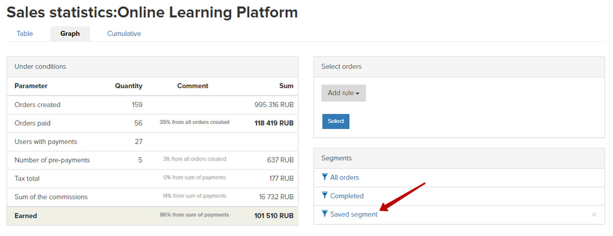
Task: Open the Completed segment link
Action: tap(347, 196)
